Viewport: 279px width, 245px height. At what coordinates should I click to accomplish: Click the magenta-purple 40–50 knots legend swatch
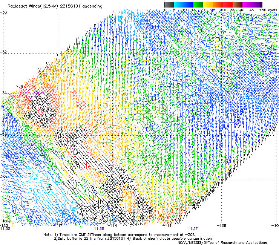pyautogui.click(x=252, y=5)
